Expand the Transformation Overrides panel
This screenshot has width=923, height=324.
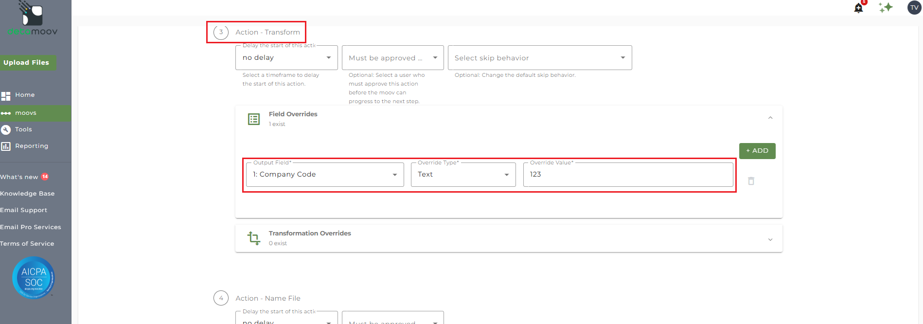pos(770,239)
